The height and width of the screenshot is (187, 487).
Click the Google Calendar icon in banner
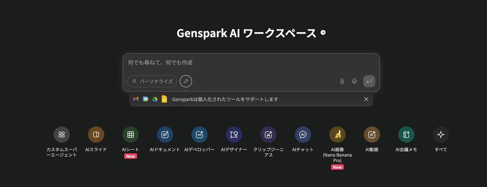[145, 99]
